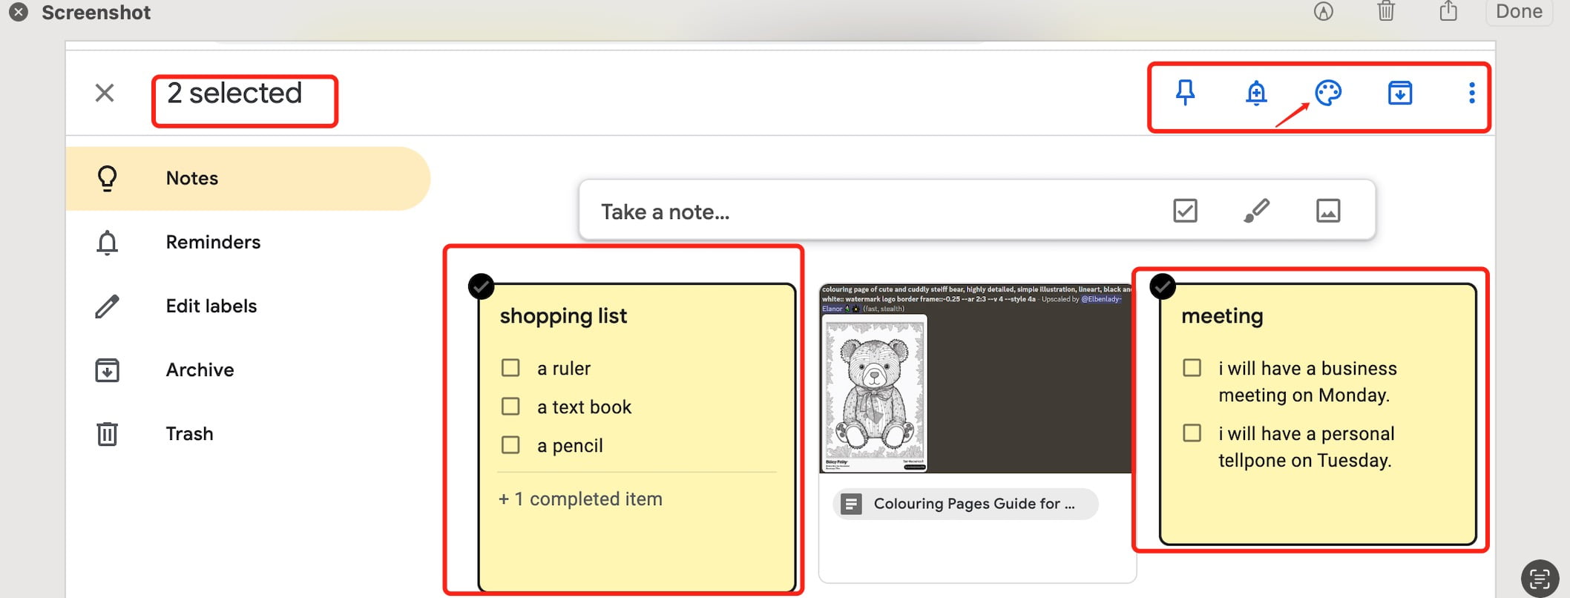Pin the selected notes
The width and height of the screenshot is (1570, 598).
pos(1185,93)
